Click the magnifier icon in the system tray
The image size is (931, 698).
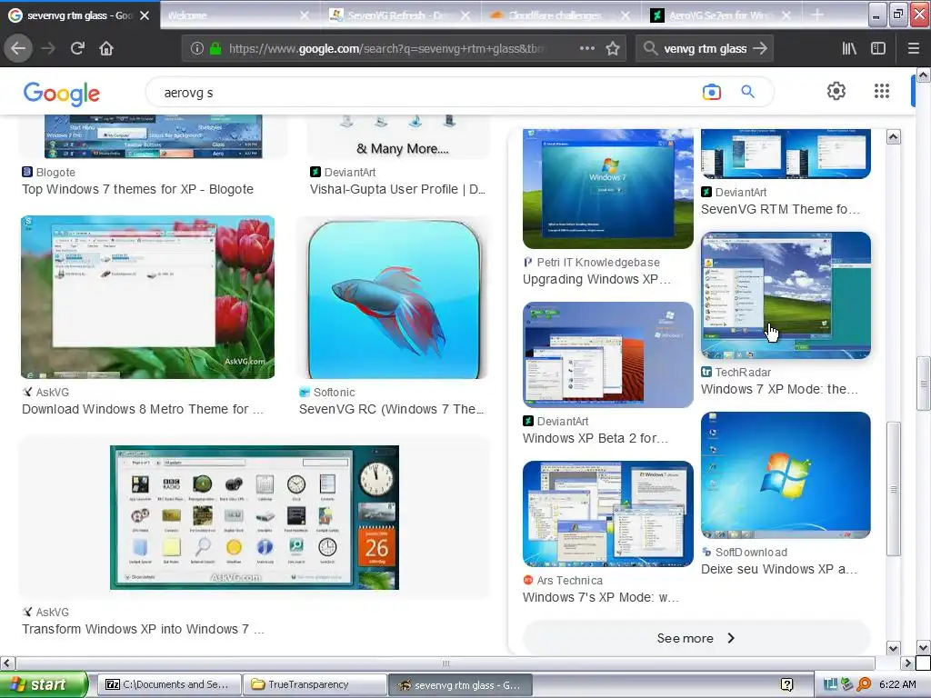tap(864, 684)
